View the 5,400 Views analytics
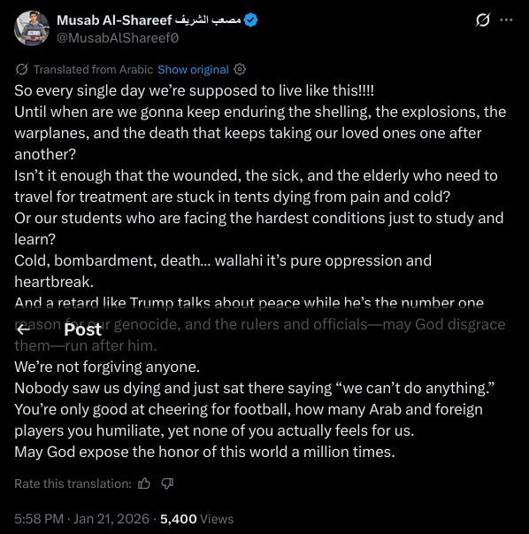 click(196, 519)
